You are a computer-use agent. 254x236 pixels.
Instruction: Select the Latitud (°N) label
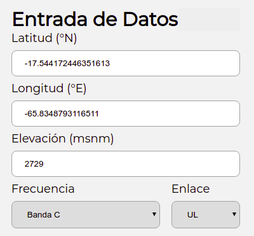click(44, 38)
